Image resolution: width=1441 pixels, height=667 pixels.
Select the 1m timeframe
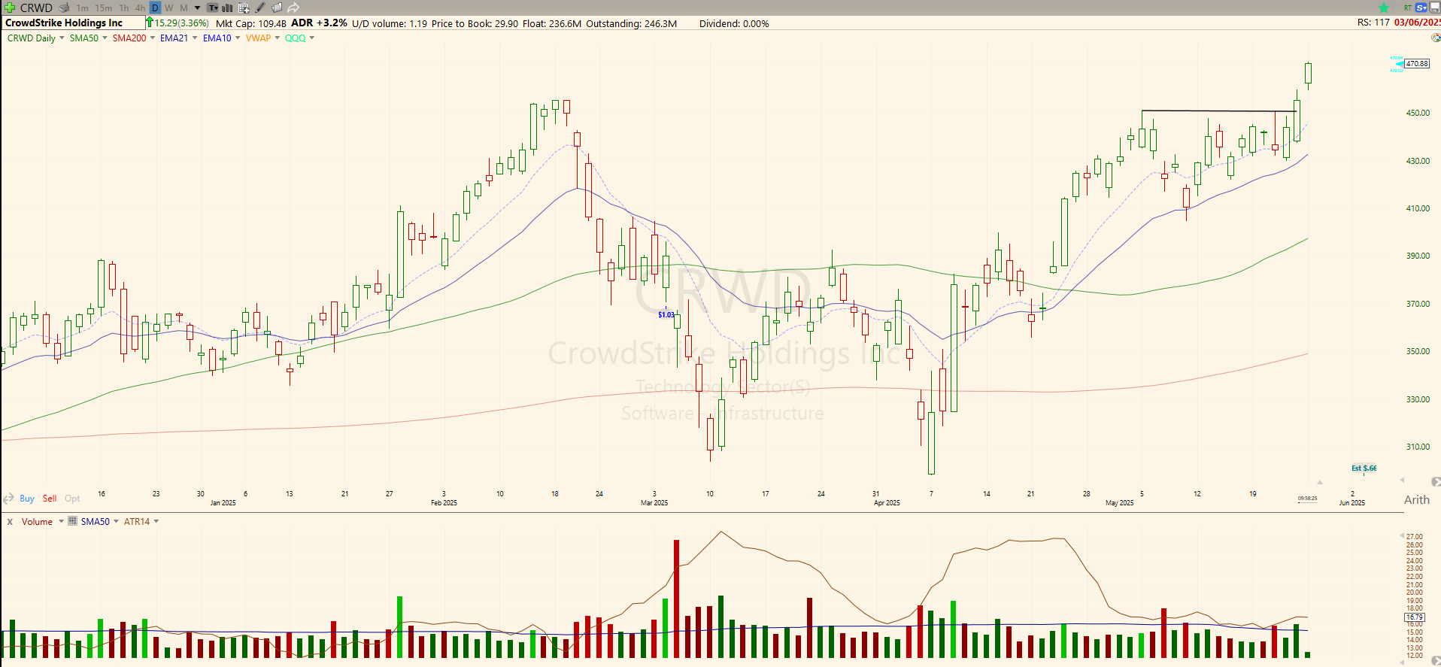[82, 8]
